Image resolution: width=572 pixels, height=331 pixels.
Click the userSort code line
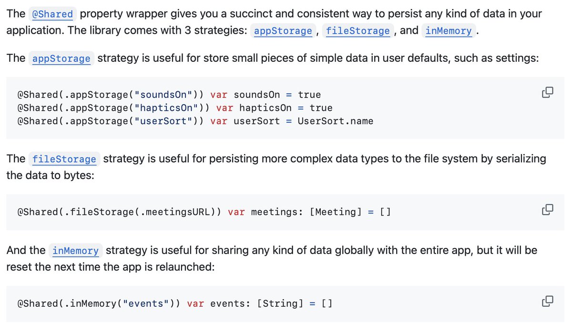pos(195,121)
